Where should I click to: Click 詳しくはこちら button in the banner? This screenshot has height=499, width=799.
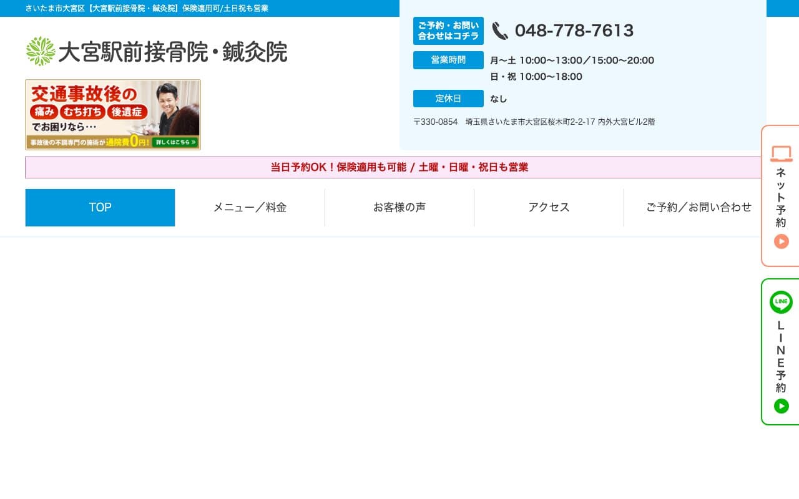(x=175, y=142)
